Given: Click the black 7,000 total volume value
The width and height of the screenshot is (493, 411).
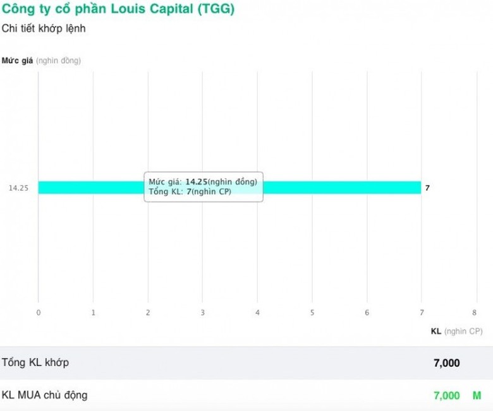Looking at the screenshot, I should coord(446,363).
